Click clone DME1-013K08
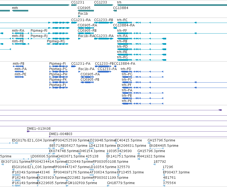The height and width of the screenshot is (187, 227). click(127, 131)
